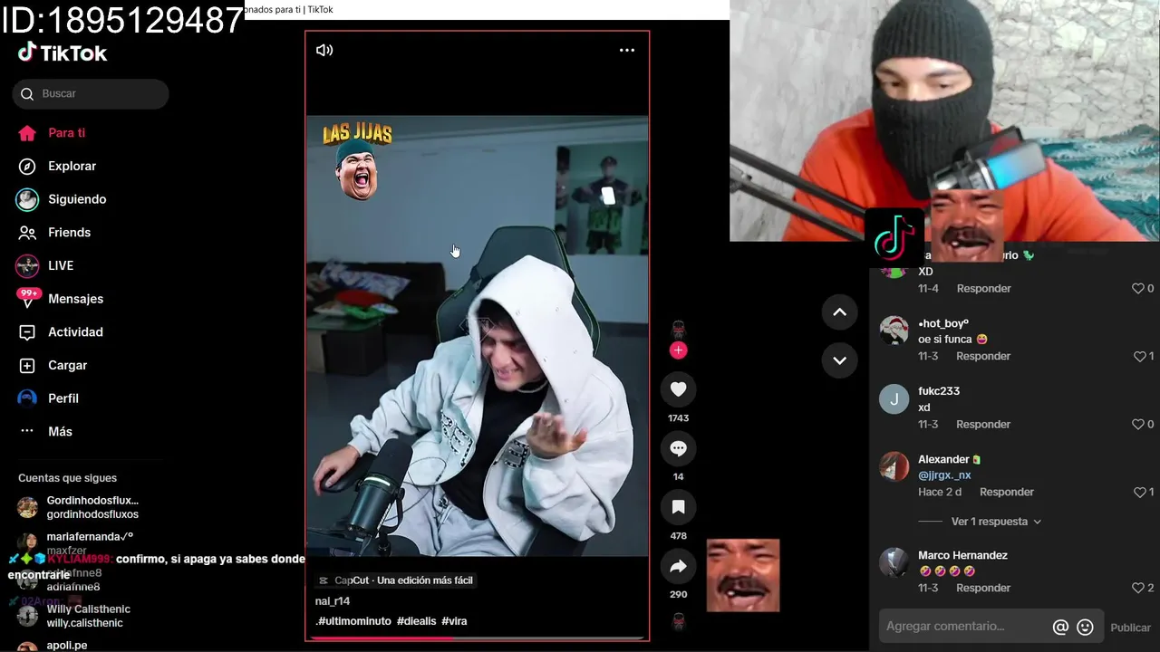Share video with arrow icon

pos(678,566)
